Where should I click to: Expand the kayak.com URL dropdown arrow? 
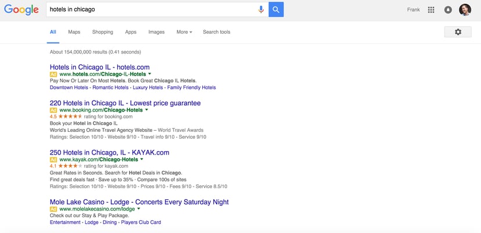tap(141, 159)
